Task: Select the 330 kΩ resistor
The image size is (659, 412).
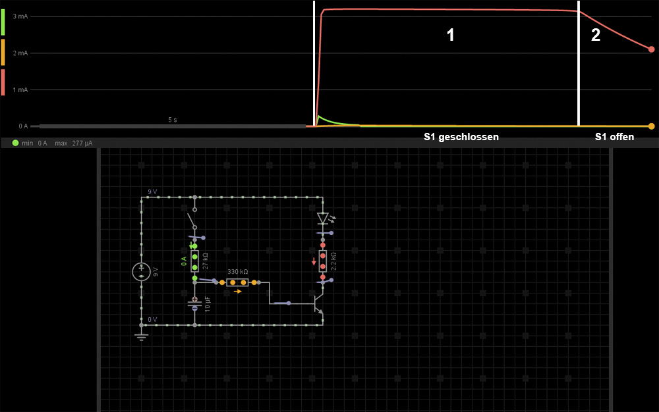Action: (x=238, y=282)
